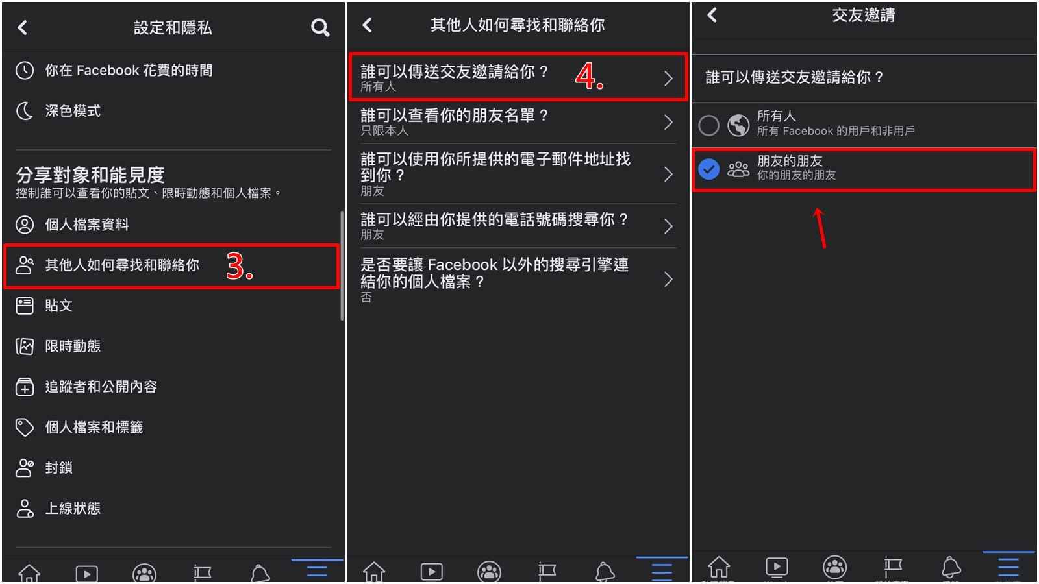Expand 誰可以經由你提供的電話號碼搜尋你 chevron
Viewport: 1039px width, 584px height.
coord(668,226)
